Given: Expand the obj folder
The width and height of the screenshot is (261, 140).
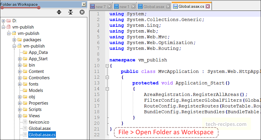Looking at the screenshot, I should click(20, 97).
